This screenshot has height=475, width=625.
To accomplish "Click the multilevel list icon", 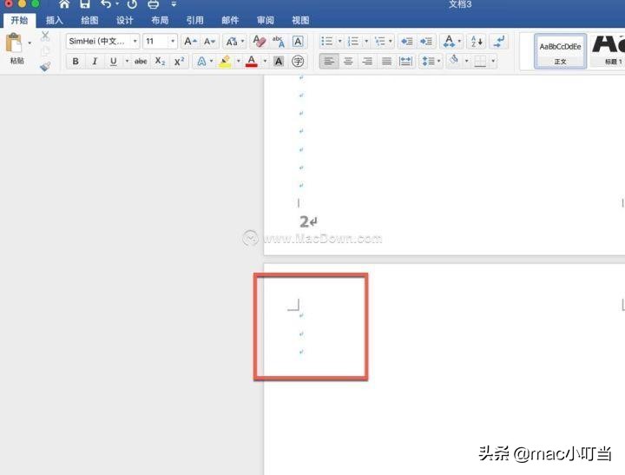I will (380, 41).
